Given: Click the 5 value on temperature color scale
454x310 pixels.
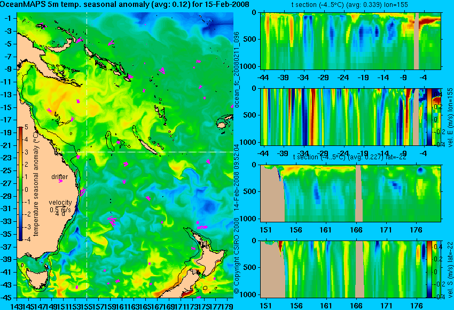Looking at the screenshot, I should click(x=26, y=127).
